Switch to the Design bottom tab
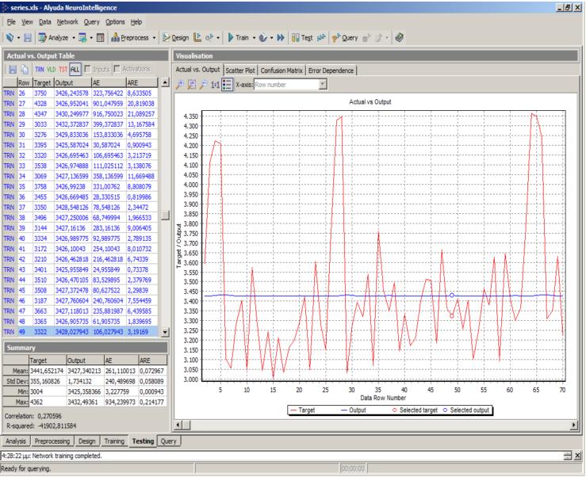 [87, 441]
